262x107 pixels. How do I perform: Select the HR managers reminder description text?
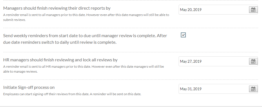[83, 69]
